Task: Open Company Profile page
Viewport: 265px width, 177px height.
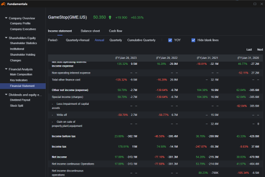Action: tap(20, 23)
